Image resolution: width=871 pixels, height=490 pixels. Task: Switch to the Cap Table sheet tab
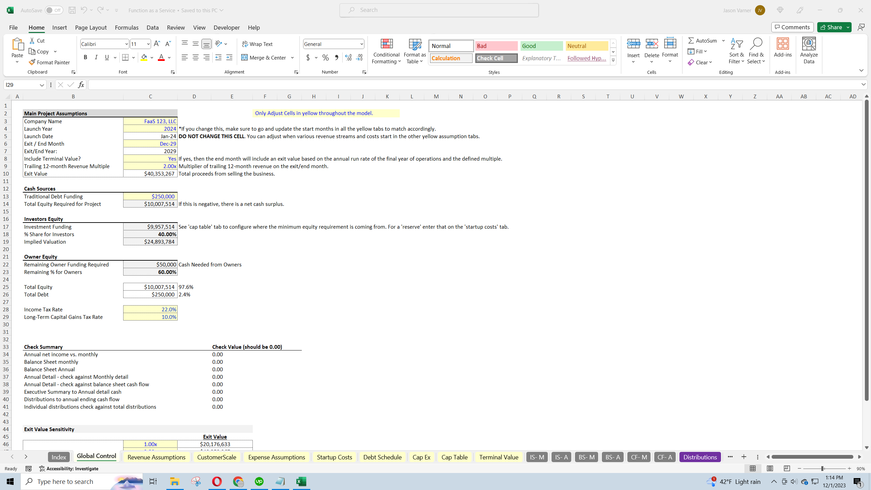pos(454,457)
